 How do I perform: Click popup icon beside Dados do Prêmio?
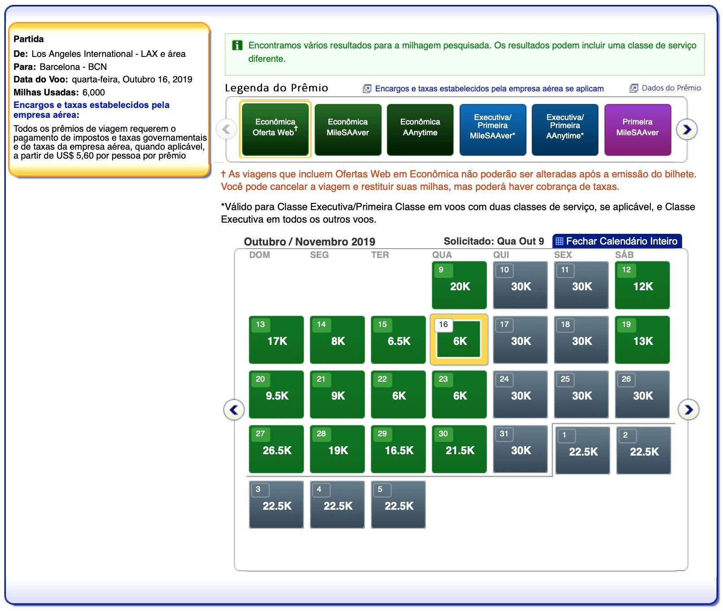pyautogui.click(x=634, y=88)
